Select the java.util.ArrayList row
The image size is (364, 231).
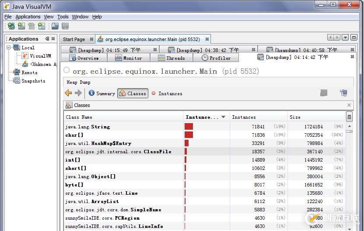[205, 201]
